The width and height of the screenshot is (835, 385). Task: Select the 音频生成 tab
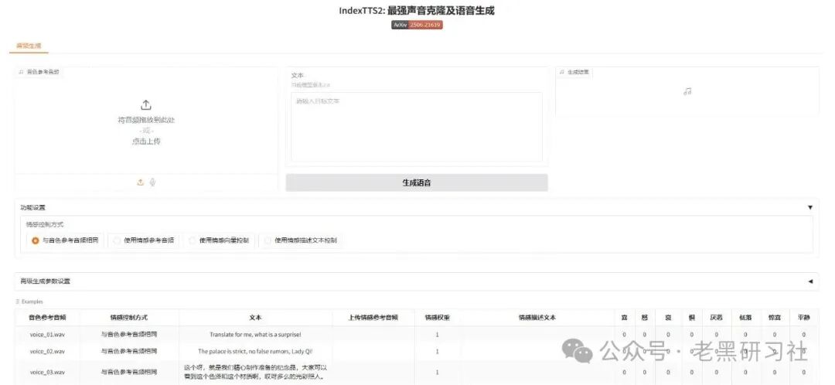29,46
